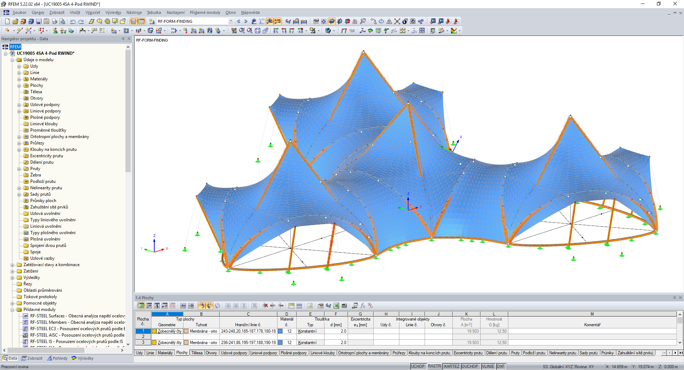The width and height of the screenshot is (684, 370).
Task: Toggle OUCHOP object snap in status bar
Action: (470, 366)
